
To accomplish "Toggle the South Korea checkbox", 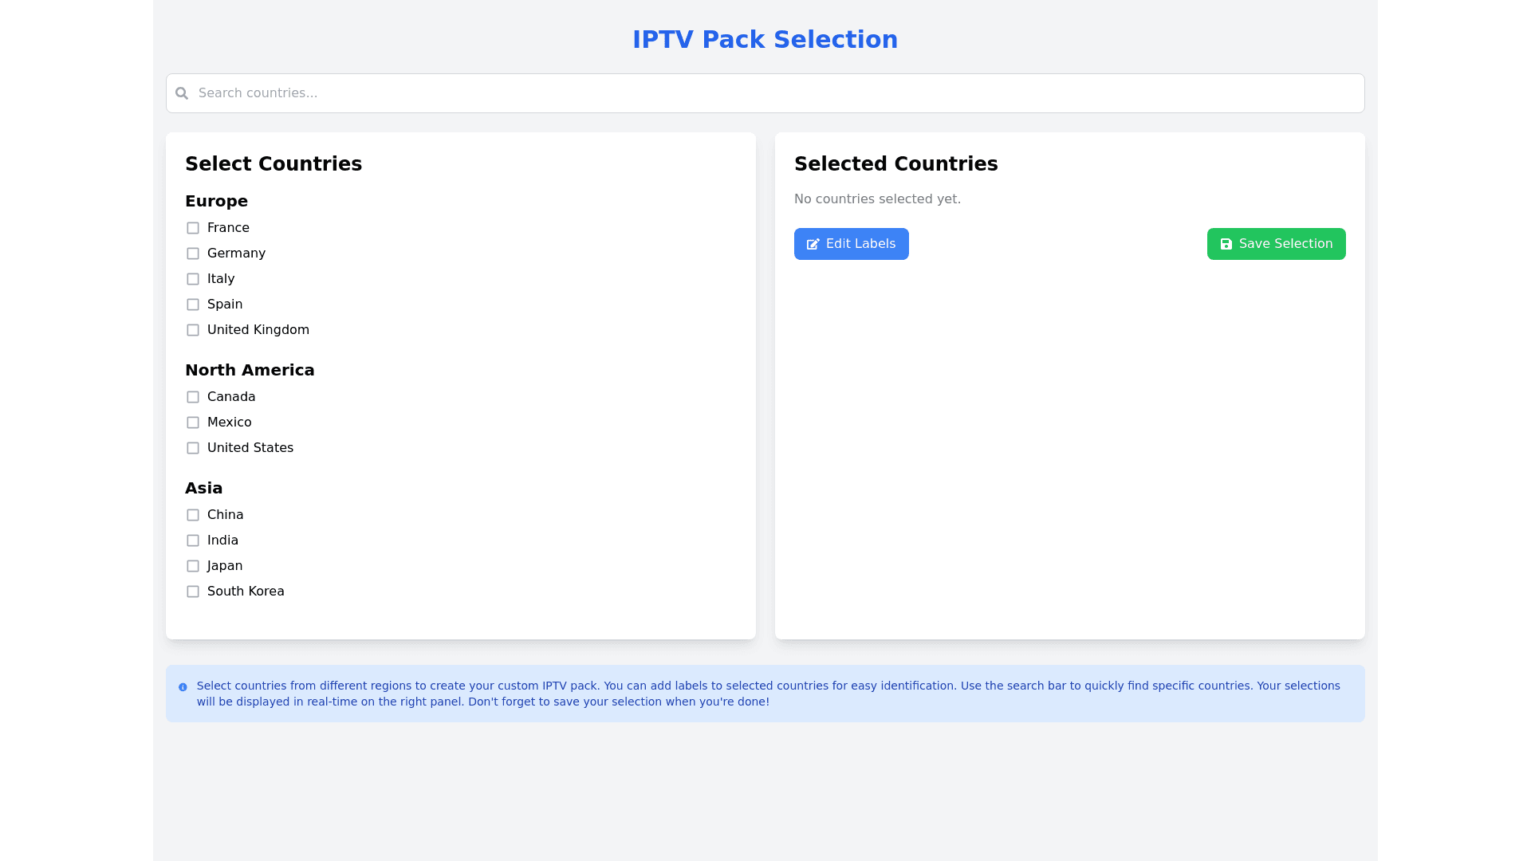I will [193, 592].
